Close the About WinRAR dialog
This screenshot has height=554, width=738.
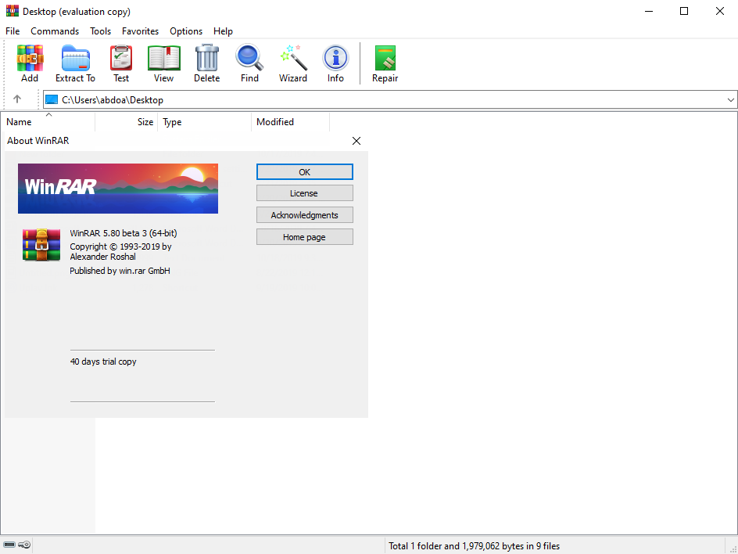pyautogui.click(x=356, y=141)
